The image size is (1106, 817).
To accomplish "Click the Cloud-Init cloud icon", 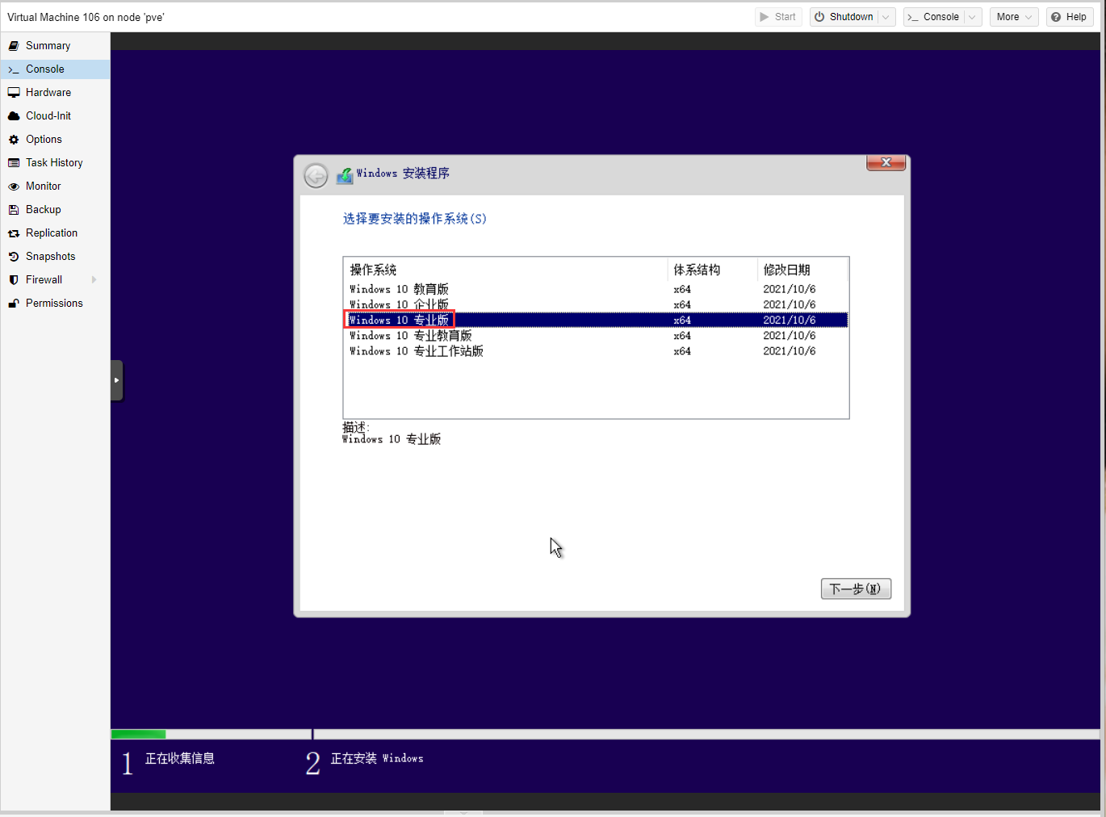I will pos(14,116).
